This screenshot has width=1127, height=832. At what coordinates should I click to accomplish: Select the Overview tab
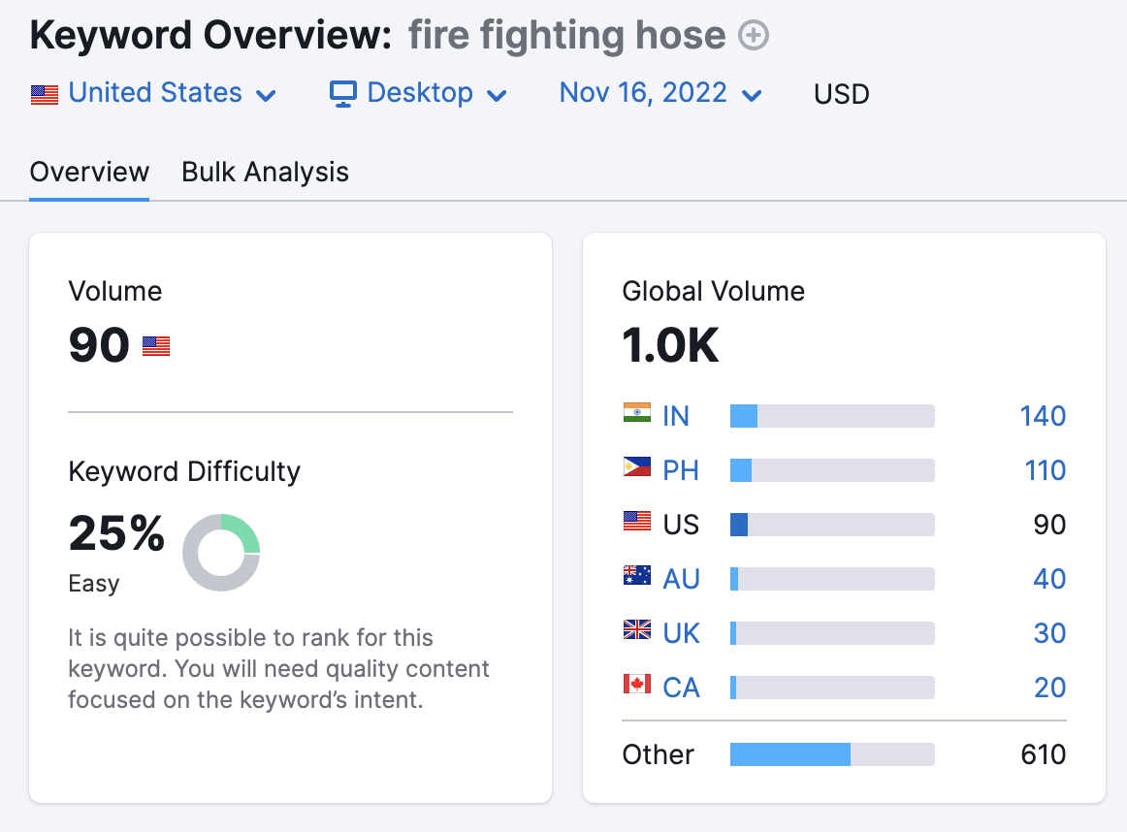[x=89, y=173]
